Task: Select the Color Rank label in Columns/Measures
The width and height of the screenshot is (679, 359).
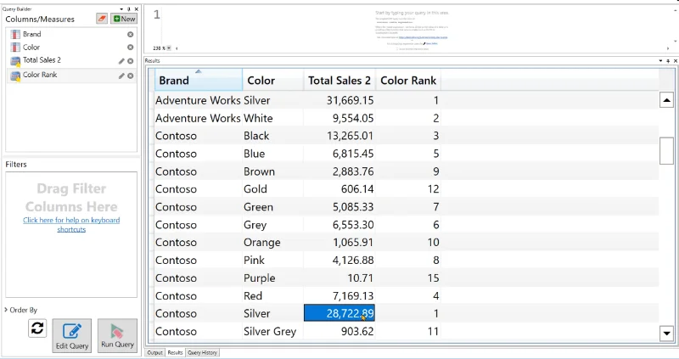Action: [40, 75]
